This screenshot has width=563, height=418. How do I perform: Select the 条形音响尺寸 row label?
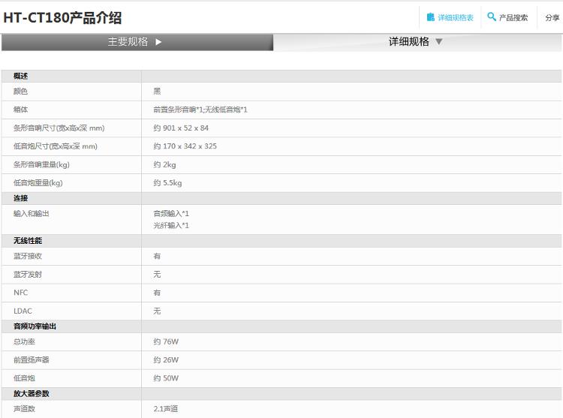[x=59, y=128]
